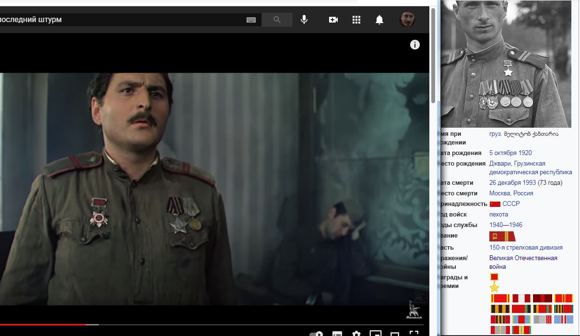Click the video frame to pause
Viewport: 580px width, 336px height.
(214, 189)
